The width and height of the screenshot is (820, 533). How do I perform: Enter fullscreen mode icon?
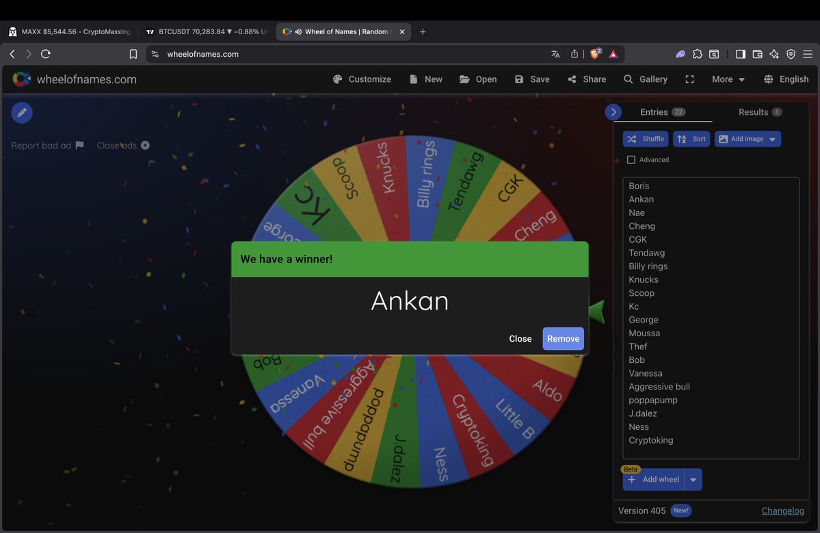coord(690,79)
